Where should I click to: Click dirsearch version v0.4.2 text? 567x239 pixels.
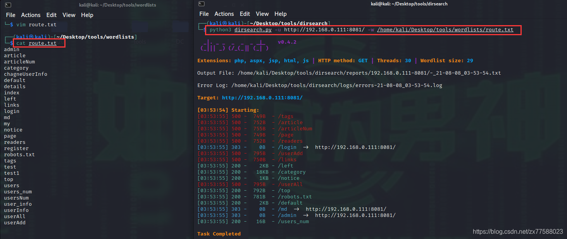coord(287,42)
